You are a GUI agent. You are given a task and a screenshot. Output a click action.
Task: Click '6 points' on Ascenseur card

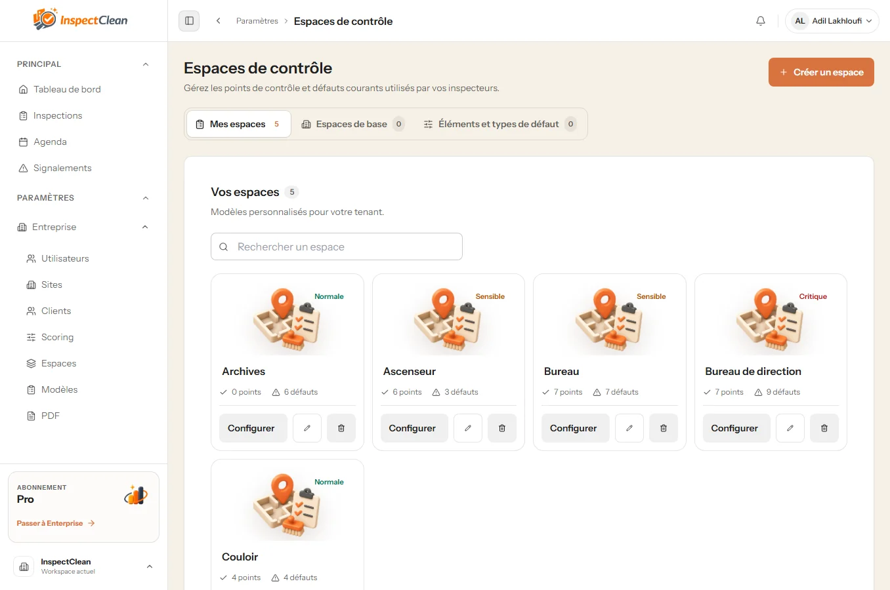click(x=402, y=392)
